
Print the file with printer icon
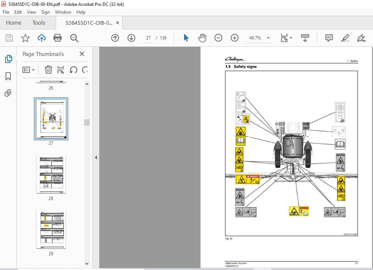(58, 38)
